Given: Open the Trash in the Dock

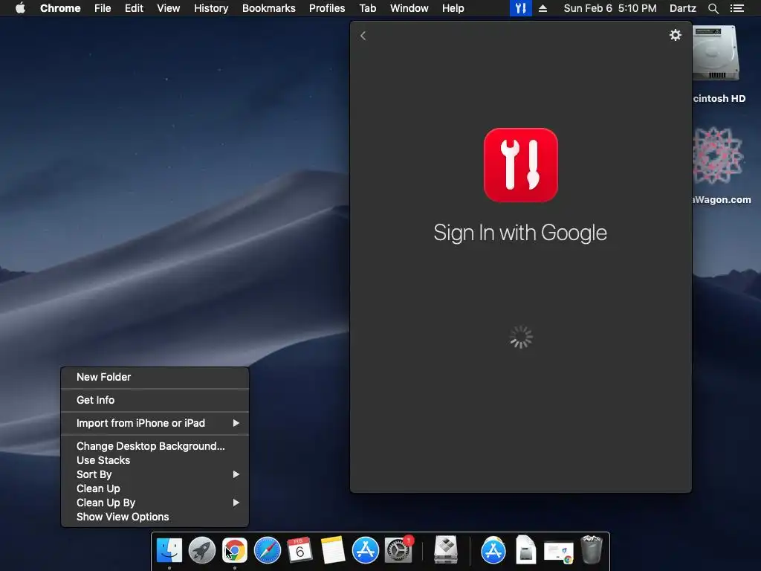Looking at the screenshot, I should click(x=591, y=549).
